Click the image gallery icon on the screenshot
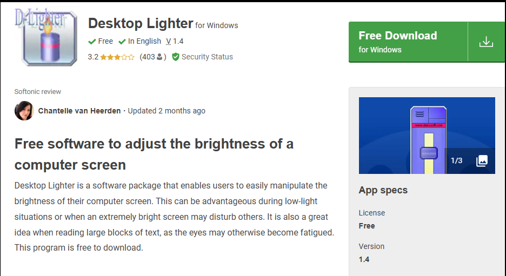 pyautogui.click(x=482, y=160)
